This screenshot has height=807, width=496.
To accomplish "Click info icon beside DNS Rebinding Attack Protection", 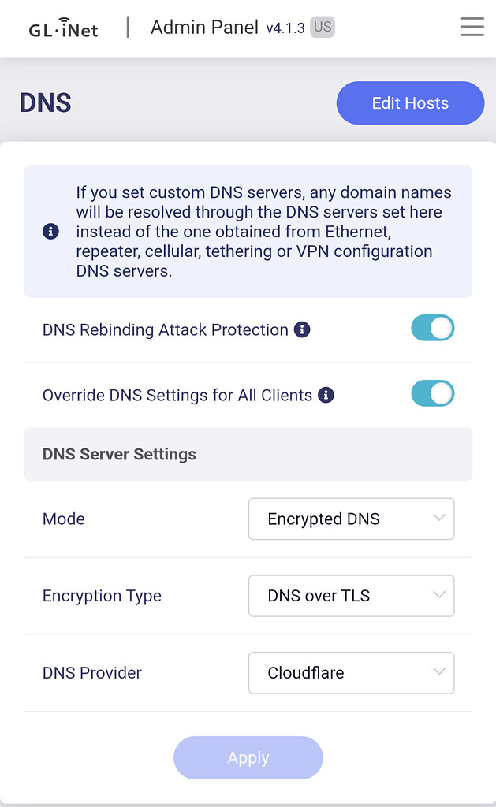I will [302, 329].
